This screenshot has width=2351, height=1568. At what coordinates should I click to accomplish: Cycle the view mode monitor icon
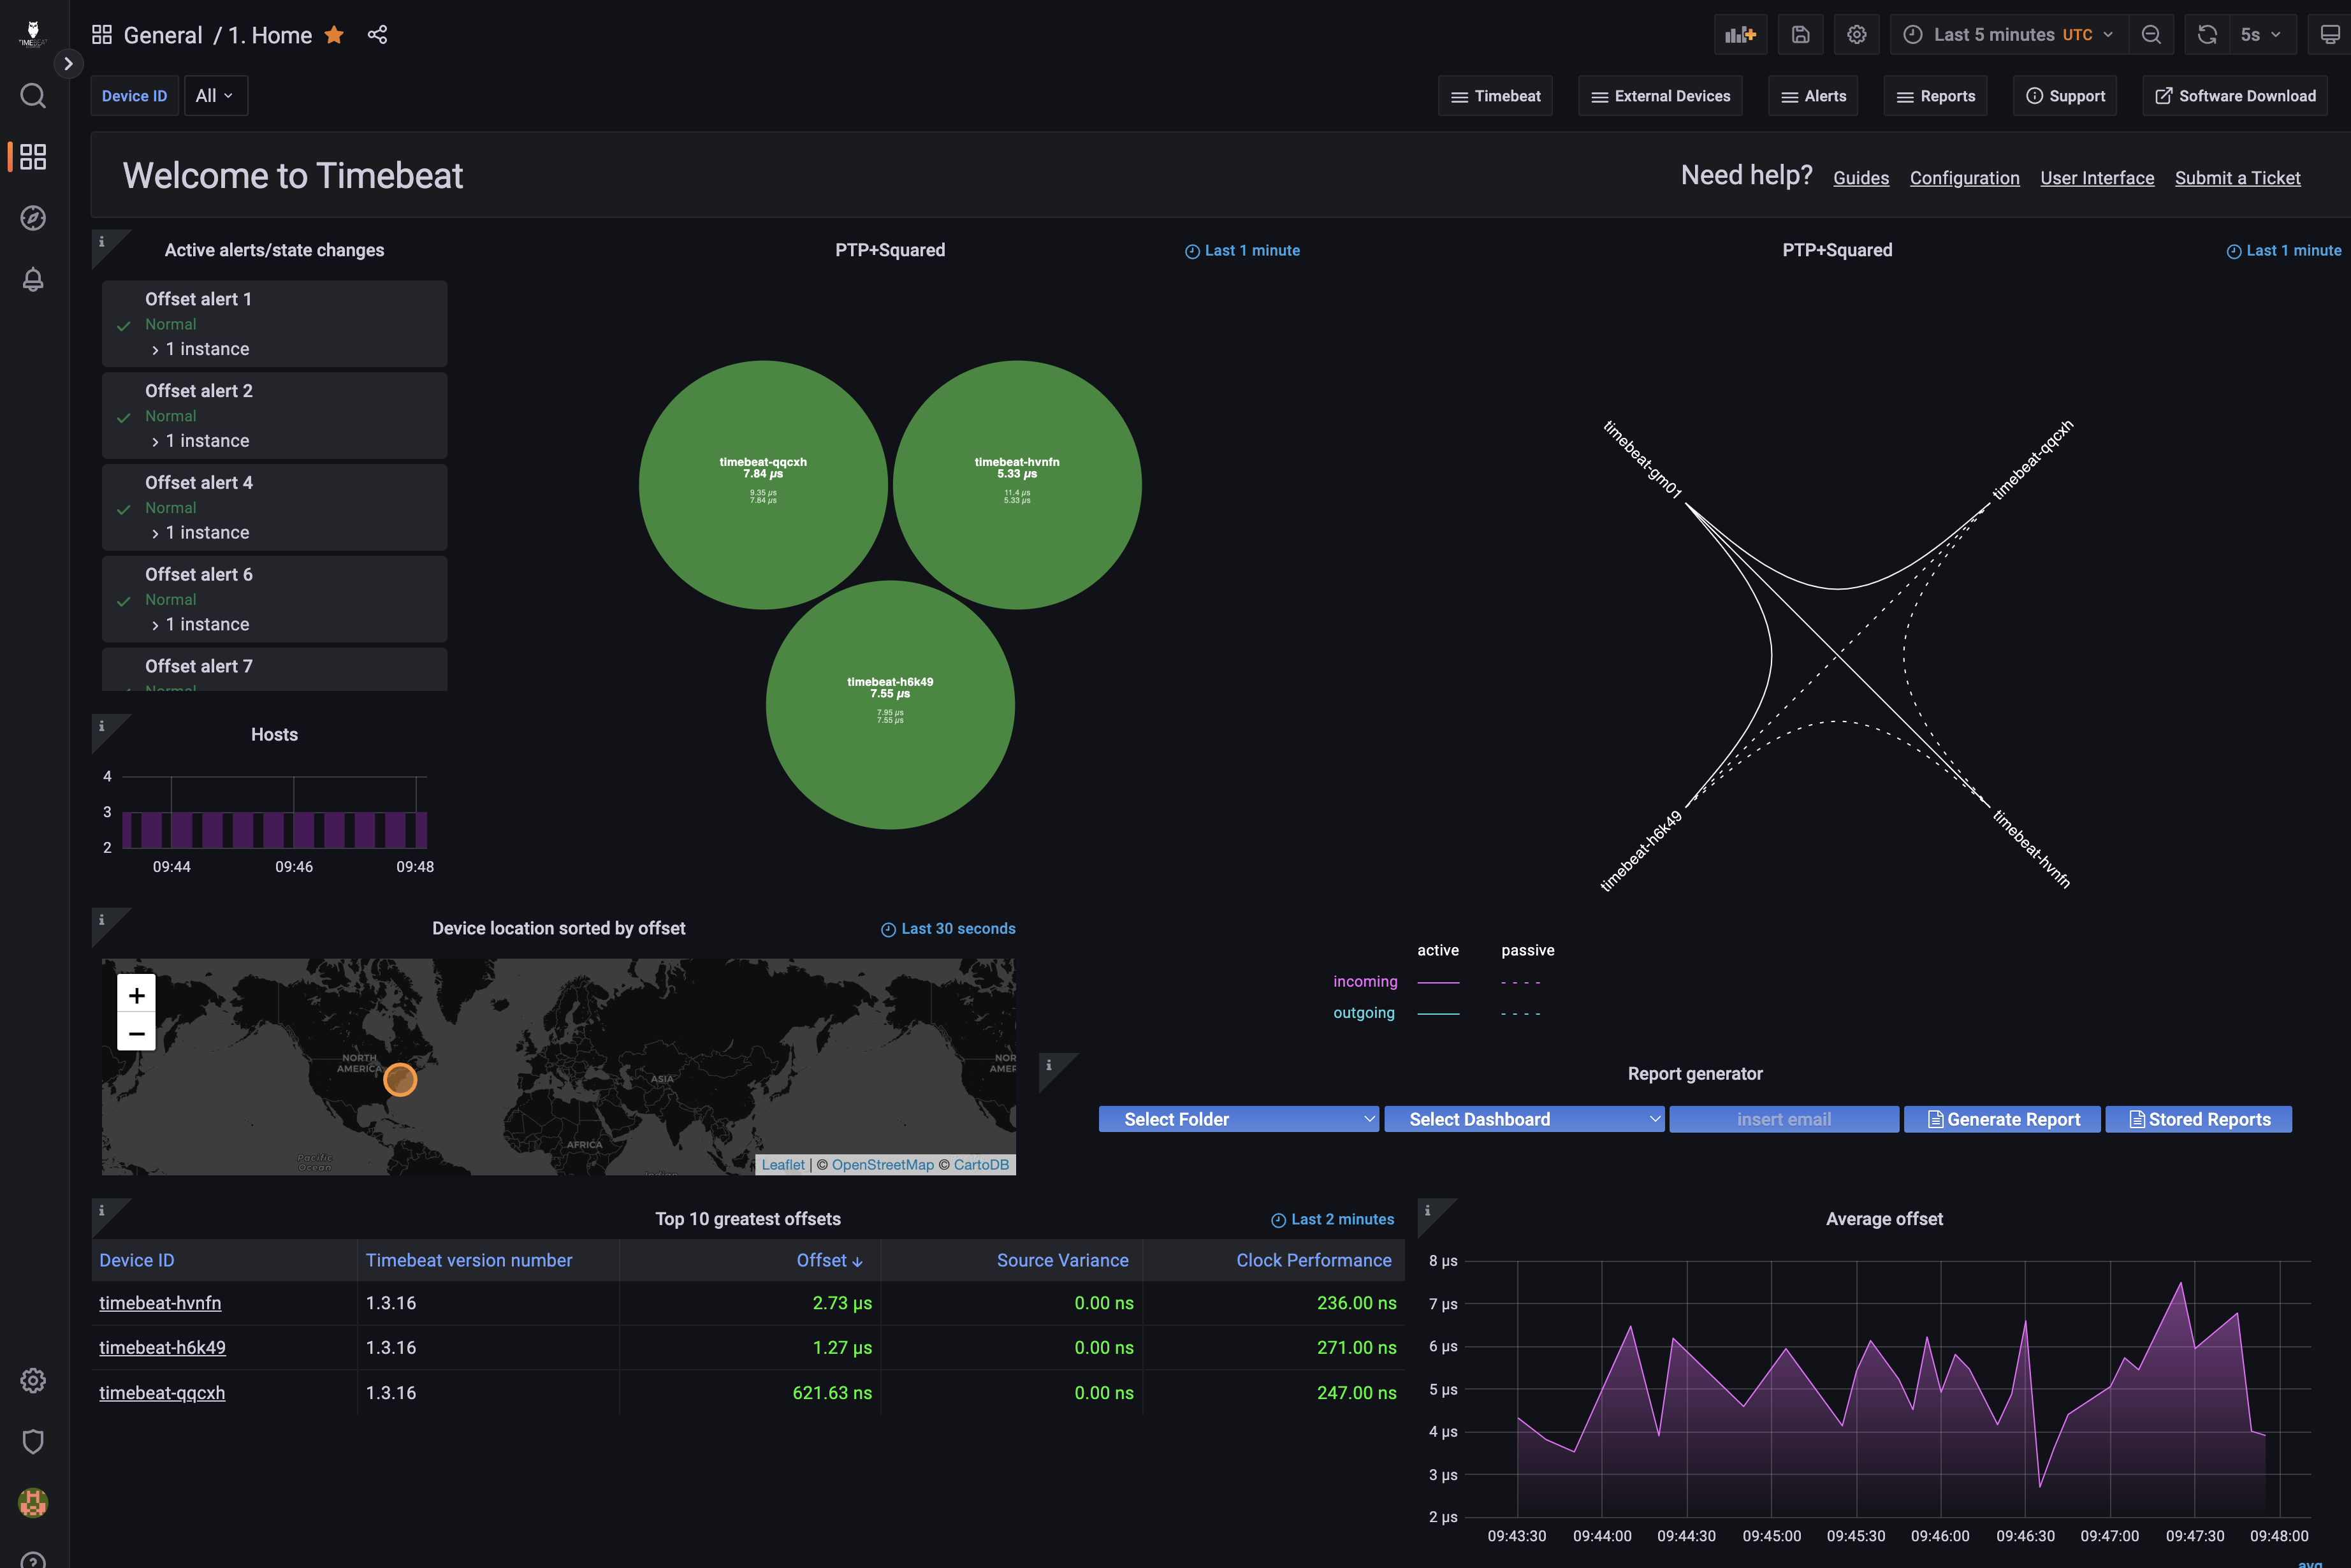click(2329, 35)
